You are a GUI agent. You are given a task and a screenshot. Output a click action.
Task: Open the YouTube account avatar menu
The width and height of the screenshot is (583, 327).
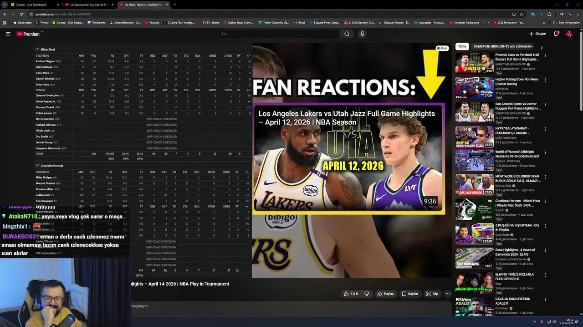pos(569,34)
